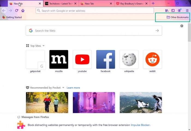Click the Top Sites label
This screenshot has width=191, height=131.
[35, 46]
